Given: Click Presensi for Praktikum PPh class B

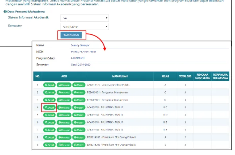Looking at the screenshot, I should (x=64, y=145).
